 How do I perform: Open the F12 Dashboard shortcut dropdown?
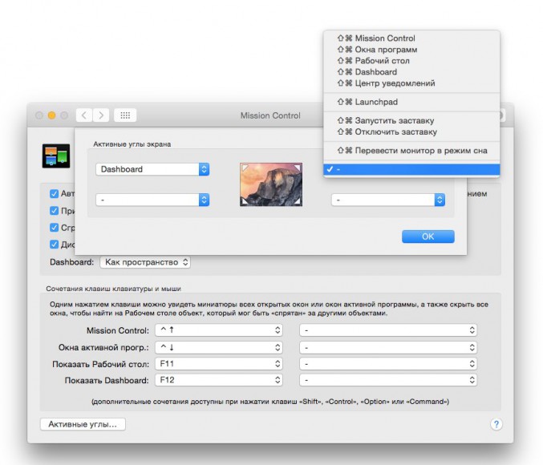click(219, 380)
